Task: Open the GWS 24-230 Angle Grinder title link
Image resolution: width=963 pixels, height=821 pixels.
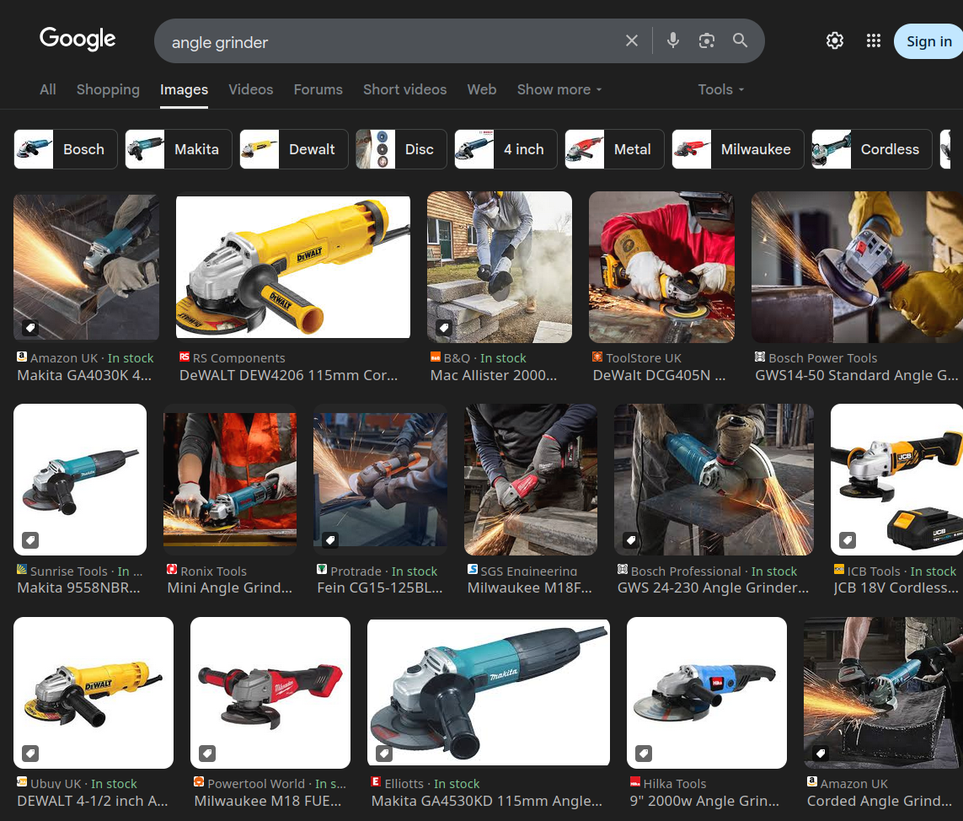Action: tap(713, 588)
